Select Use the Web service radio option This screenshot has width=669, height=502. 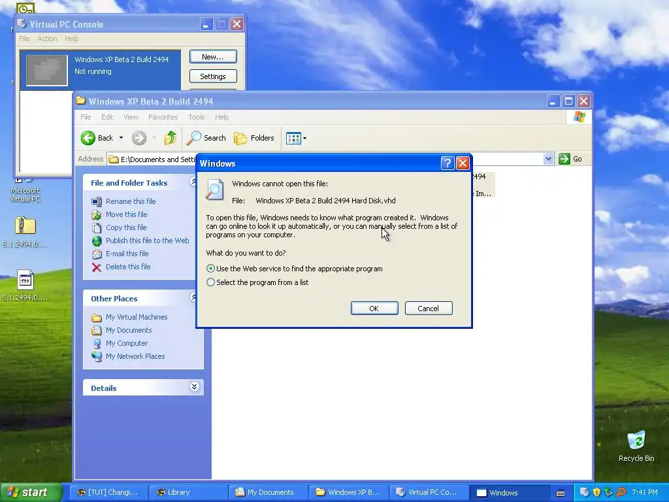coord(210,269)
